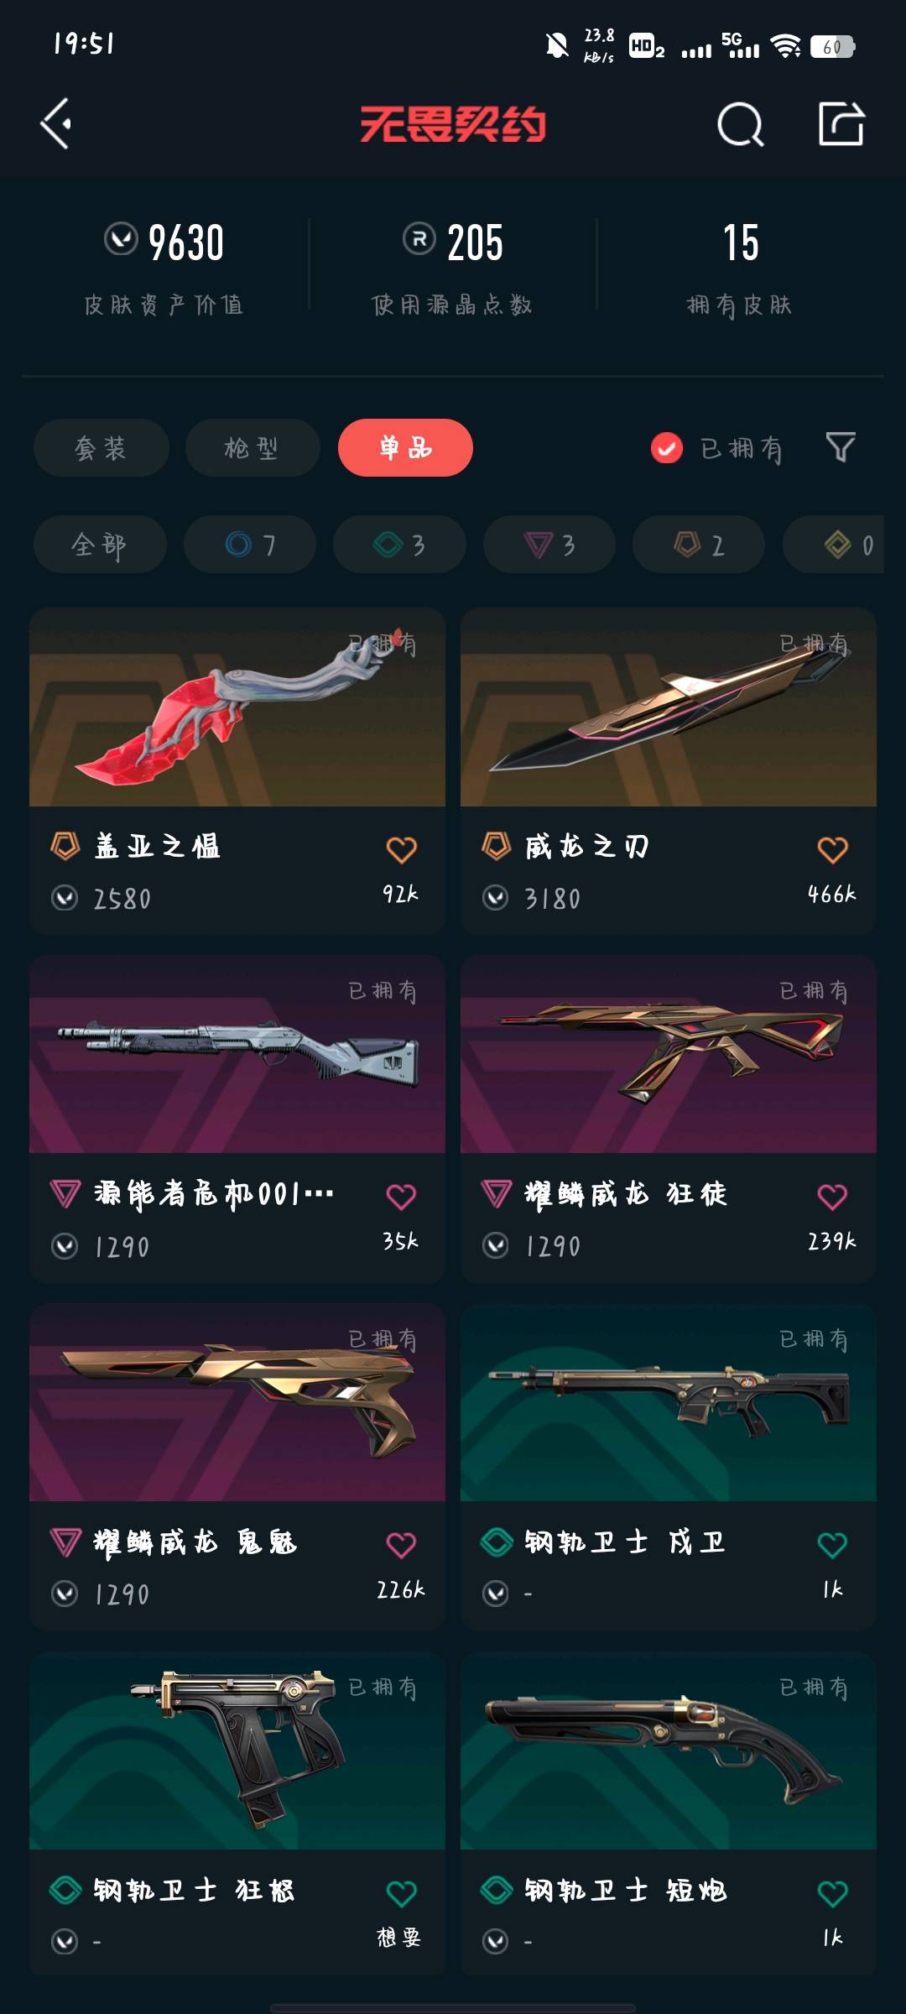Toggle heart on 耀鳞威龙 狂徒 skin
Viewport: 906px width, 2014px height.
[832, 1197]
